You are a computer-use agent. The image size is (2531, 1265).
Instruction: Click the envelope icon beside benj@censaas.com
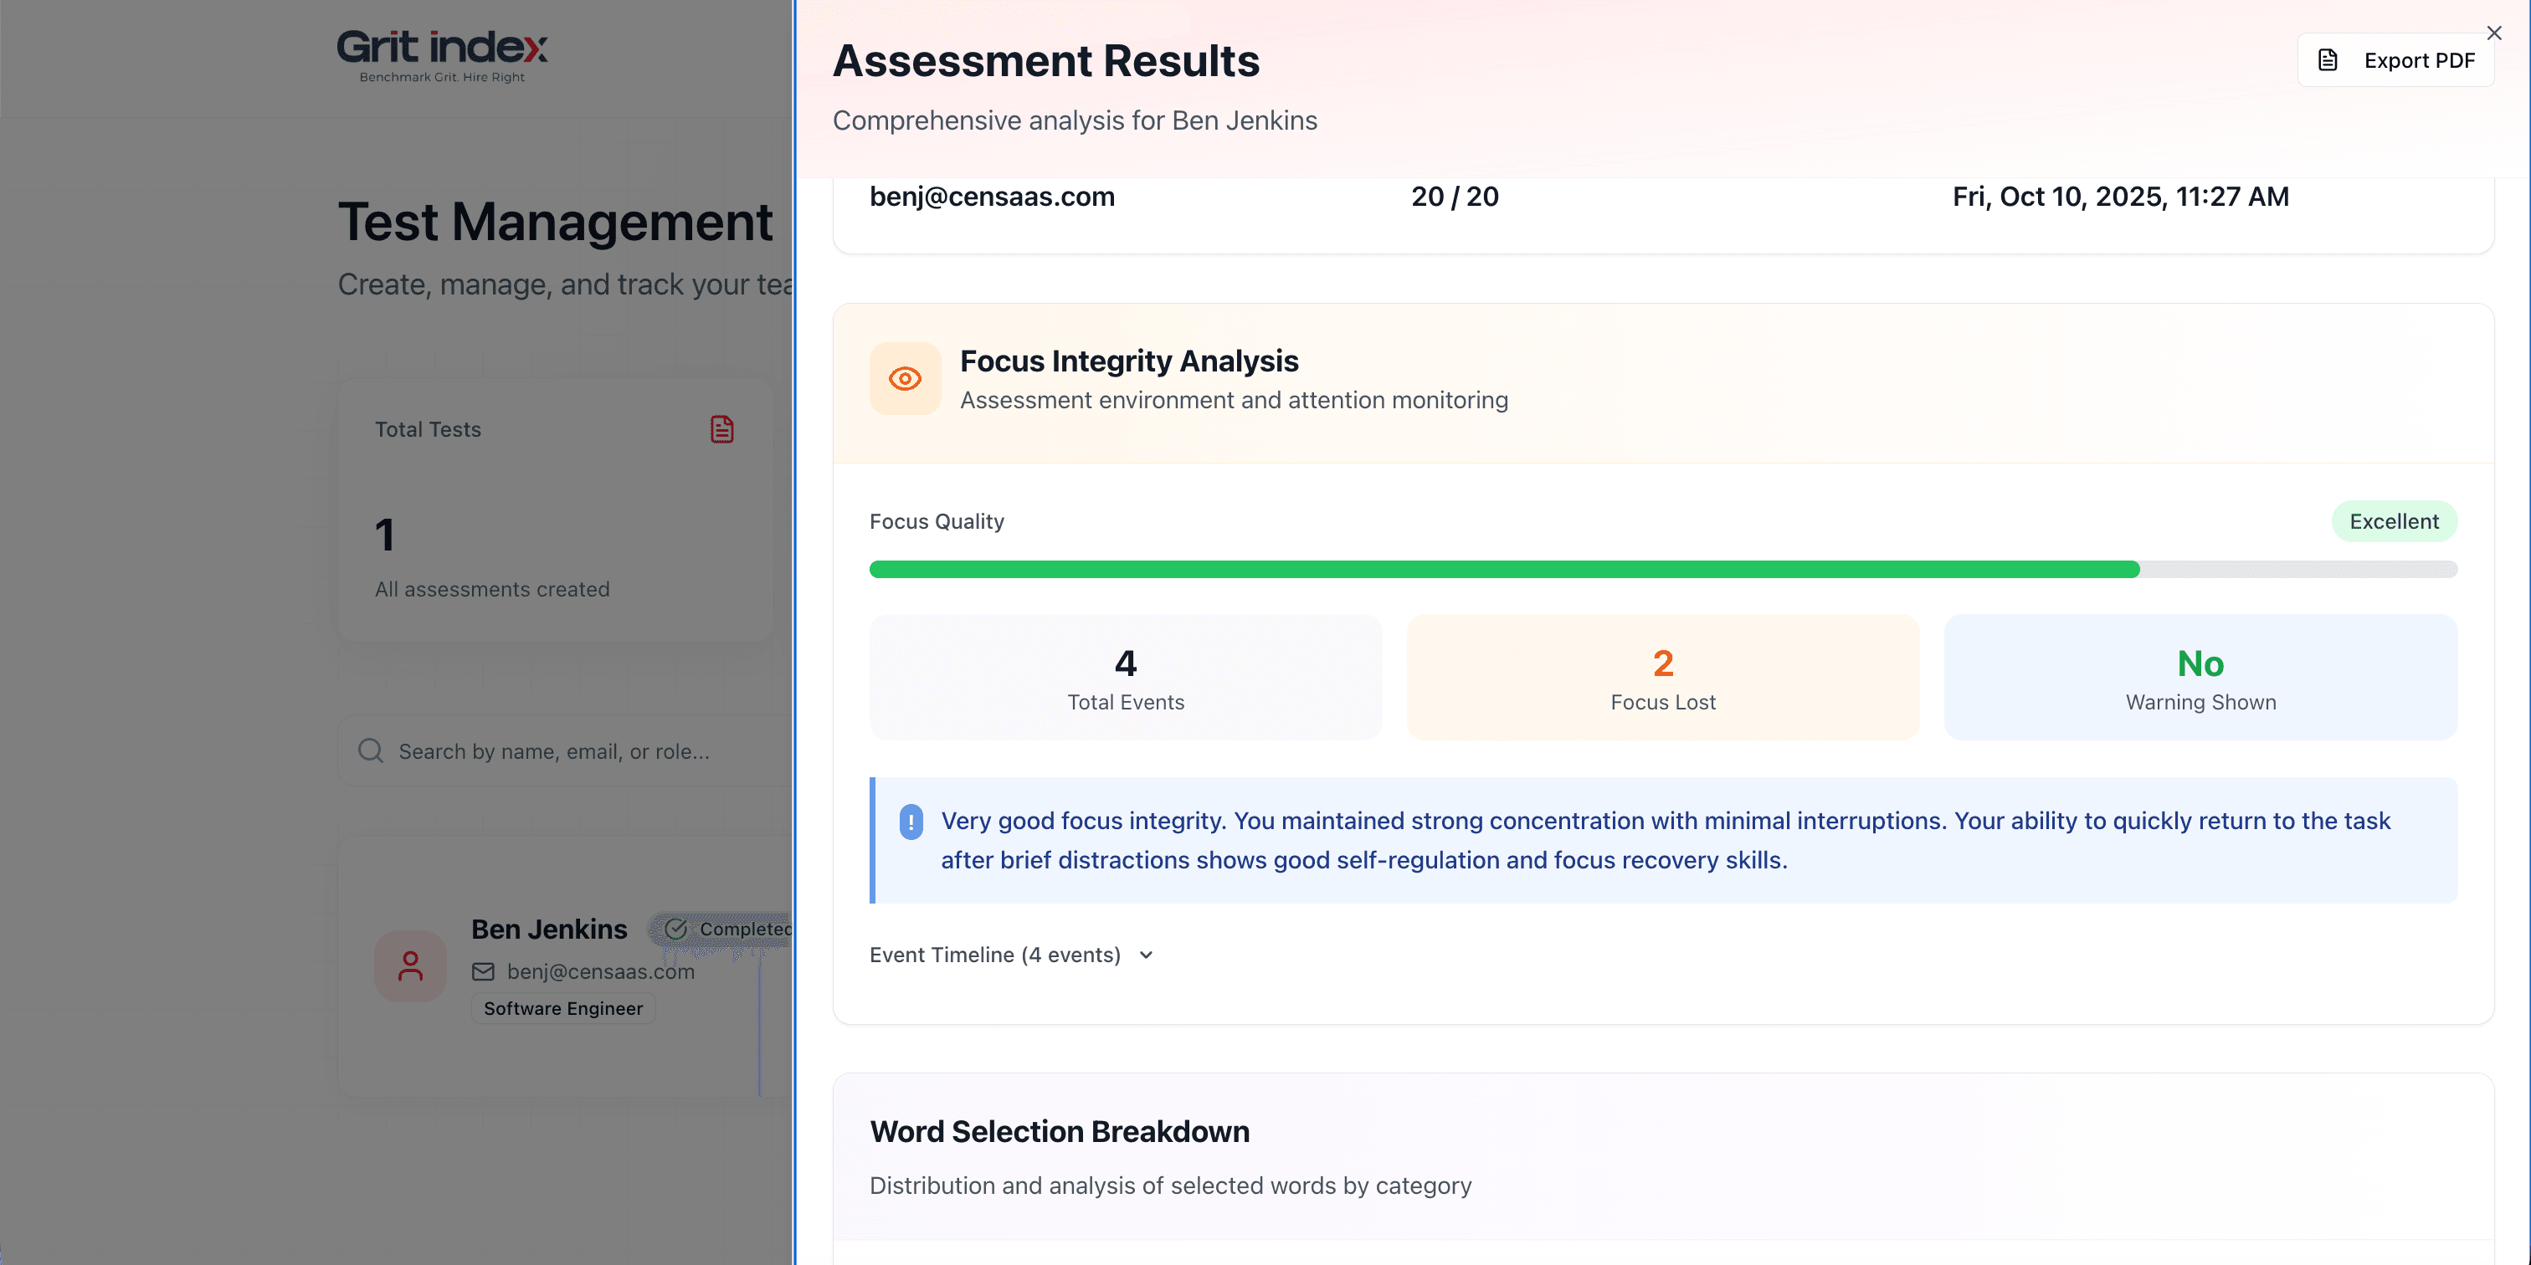tap(484, 972)
